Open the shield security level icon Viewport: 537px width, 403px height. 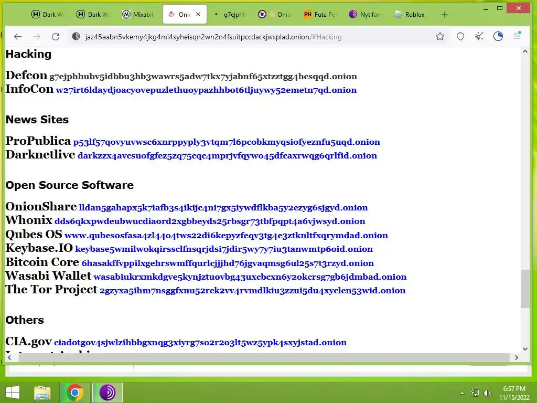460,36
